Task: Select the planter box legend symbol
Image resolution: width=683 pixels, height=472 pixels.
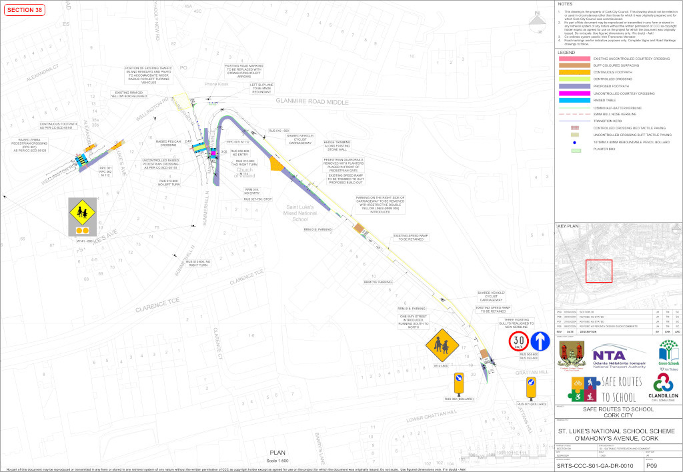Action: (x=576, y=150)
